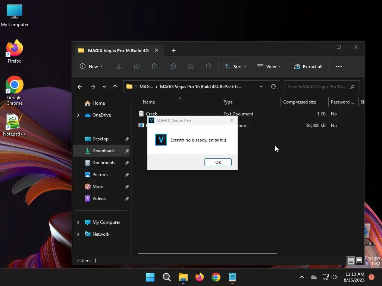Close the MAGIX Vegas Pro dialog
This screenshot has height=286, width=382.
(232, 120)
